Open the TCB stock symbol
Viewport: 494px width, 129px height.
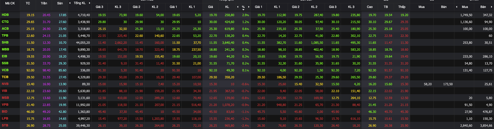click(x=5, y=77)
